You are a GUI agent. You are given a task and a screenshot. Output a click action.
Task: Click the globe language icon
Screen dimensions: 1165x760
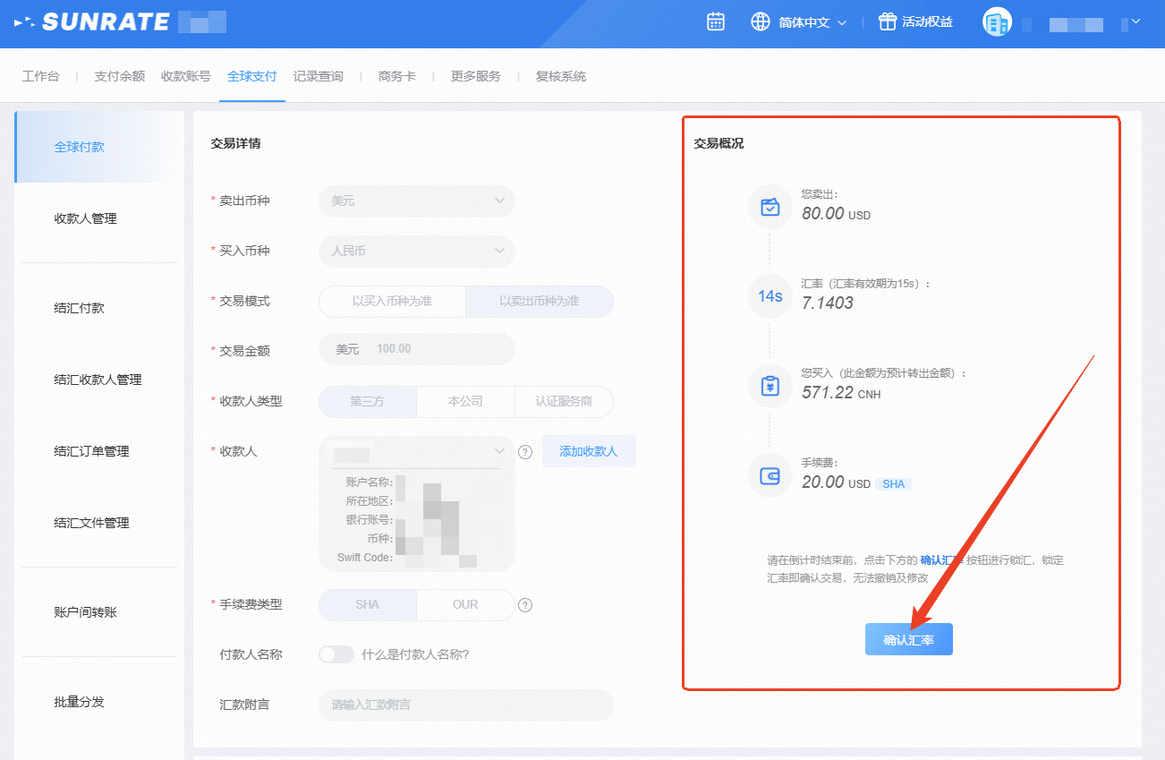pyautogui.click(x=761, y=22)
